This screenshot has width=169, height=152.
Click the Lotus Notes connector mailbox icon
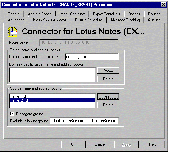13,32
